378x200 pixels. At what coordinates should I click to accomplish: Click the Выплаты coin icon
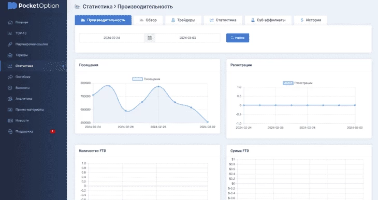click(x=10, y=88)
